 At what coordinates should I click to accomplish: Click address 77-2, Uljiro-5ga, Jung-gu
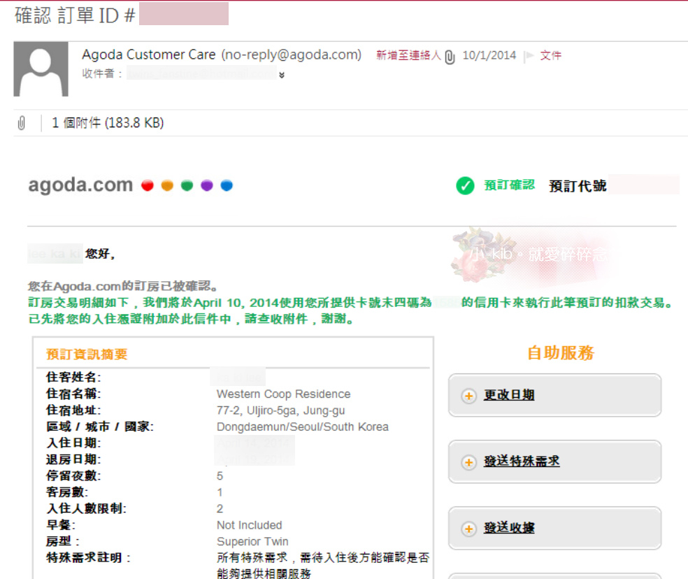281,410
